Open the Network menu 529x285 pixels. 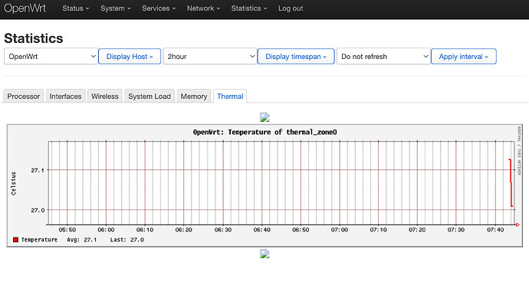click(x=203, y=8)
